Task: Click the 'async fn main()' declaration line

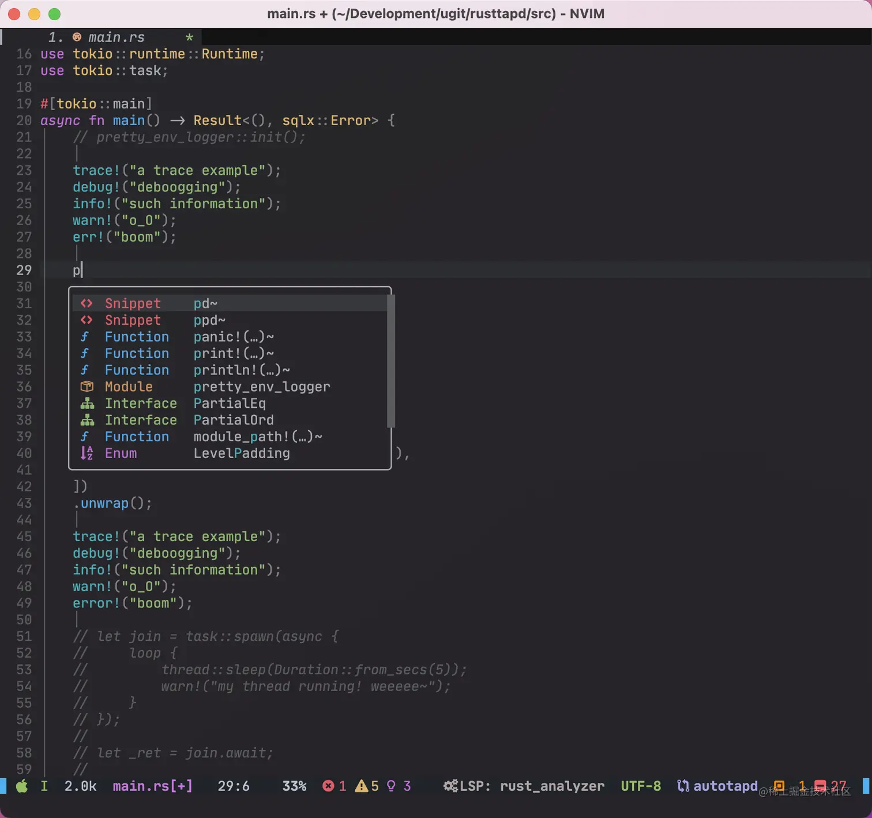Action: pyautogui.click(x=217, y=121)
